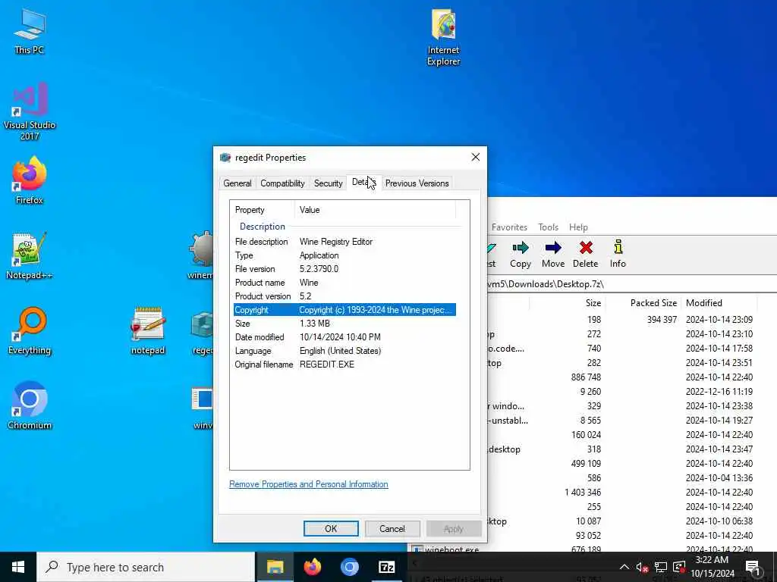Select the notepad desktop icon
The width and height of the screenshot is (777, 582).
(x=148, y=330)
